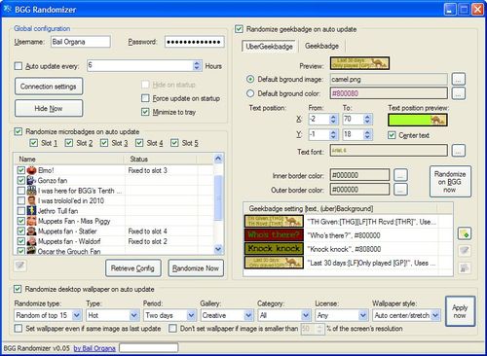Viewport: 487px width, 356px height.
Task: Switch to the Geekbadge tab
Action: click(x=321, y=46)
